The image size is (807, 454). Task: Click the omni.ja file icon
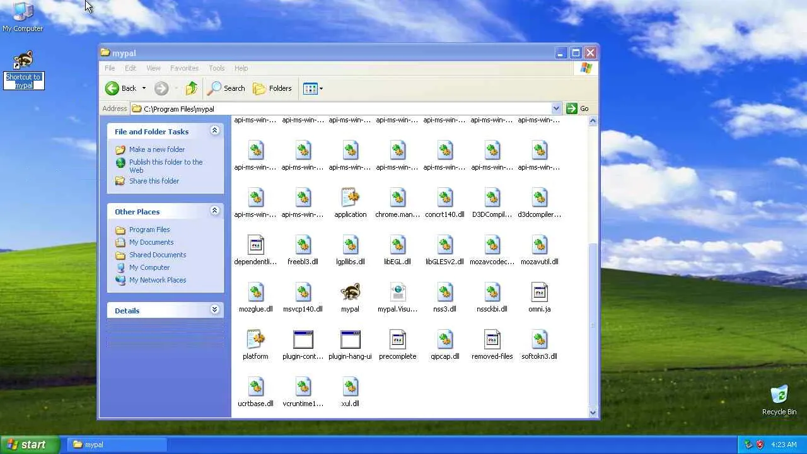pos(540,292)
